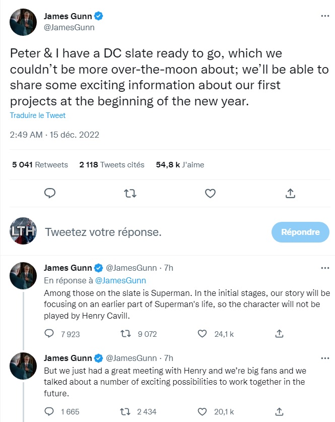Open more options on the Superman reply

325,268
